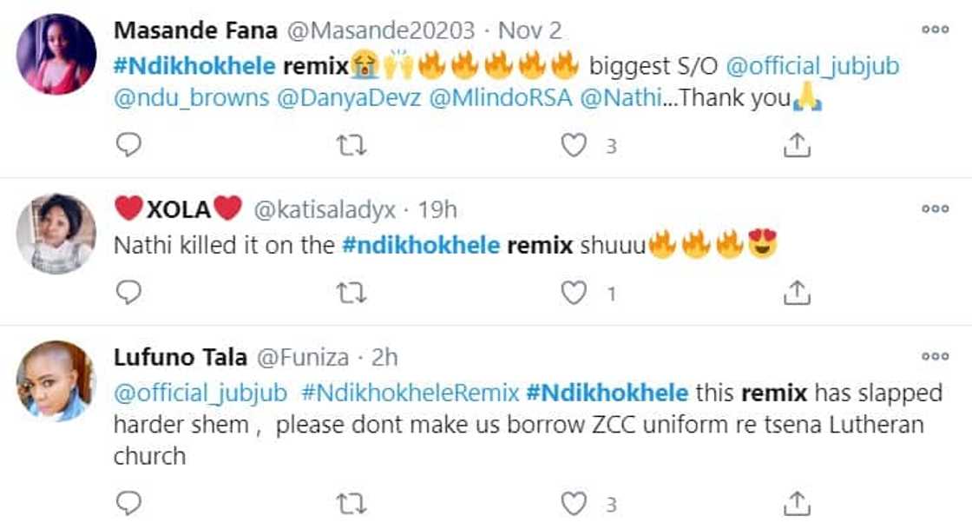Open the @official_jubjub mention in Masande's tweet
Image resolution: width=972 pixels, height=529 pixels.
pos(811,64)
